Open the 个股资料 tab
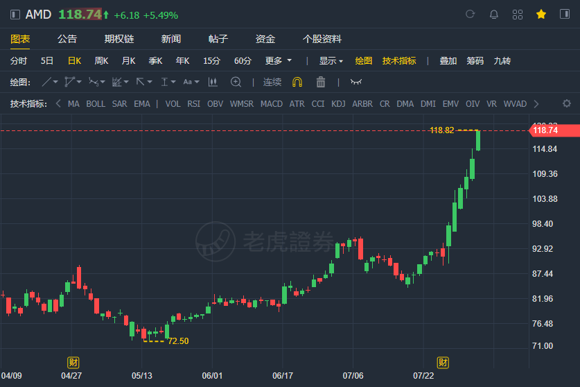 (x=322, y=39)
